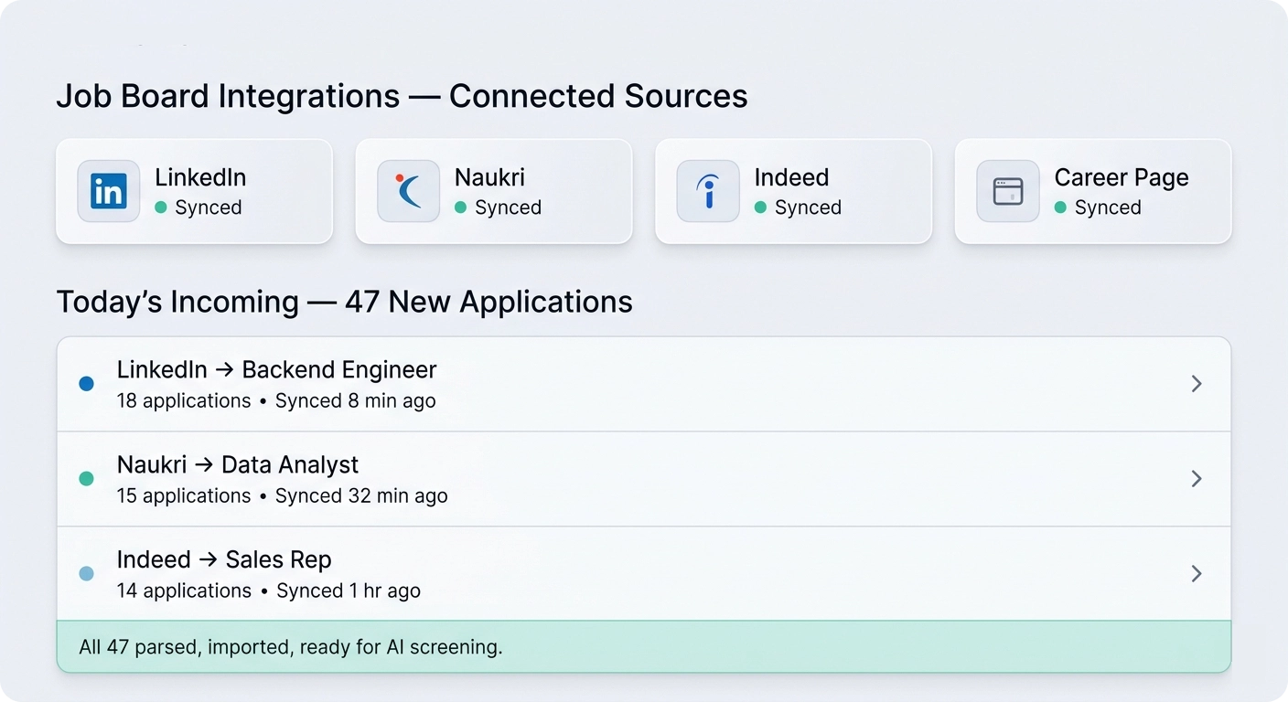Click Naukri's green Synced status dot

[x=461, y=207]
